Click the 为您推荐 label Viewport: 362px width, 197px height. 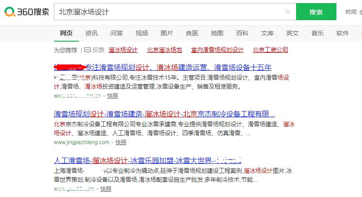65,50
